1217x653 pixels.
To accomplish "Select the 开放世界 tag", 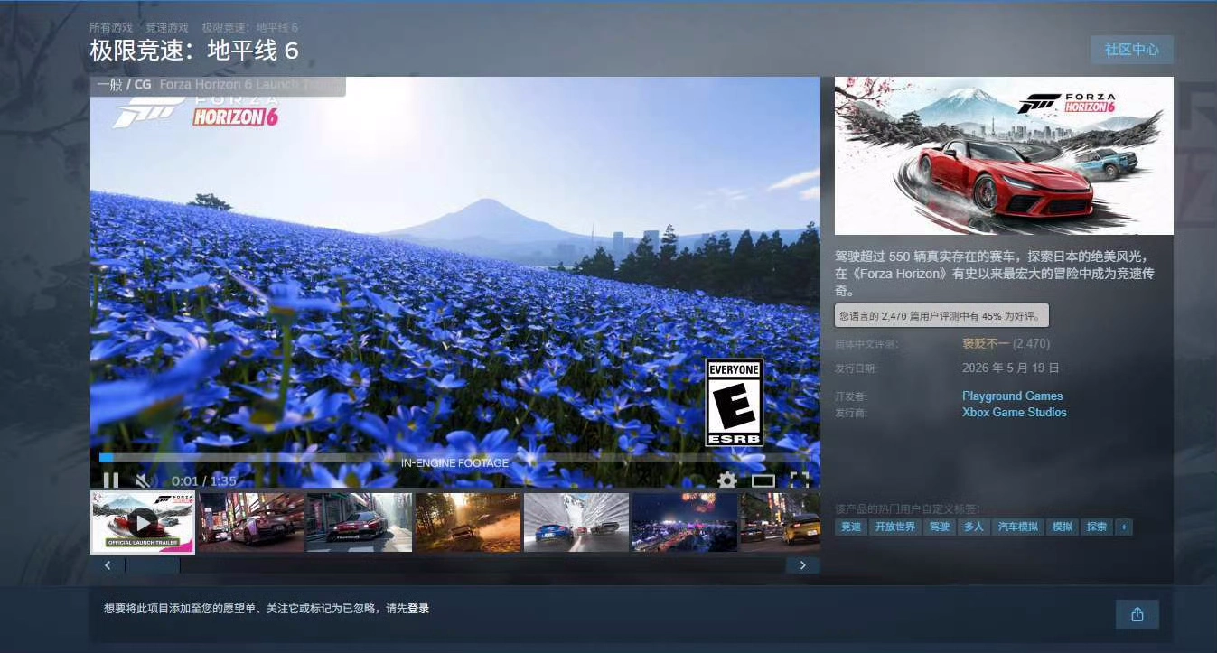I will click(895, 527).
